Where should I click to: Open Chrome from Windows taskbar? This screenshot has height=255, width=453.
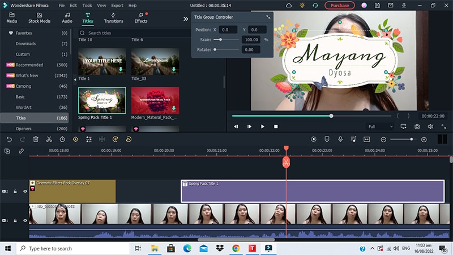236,248
